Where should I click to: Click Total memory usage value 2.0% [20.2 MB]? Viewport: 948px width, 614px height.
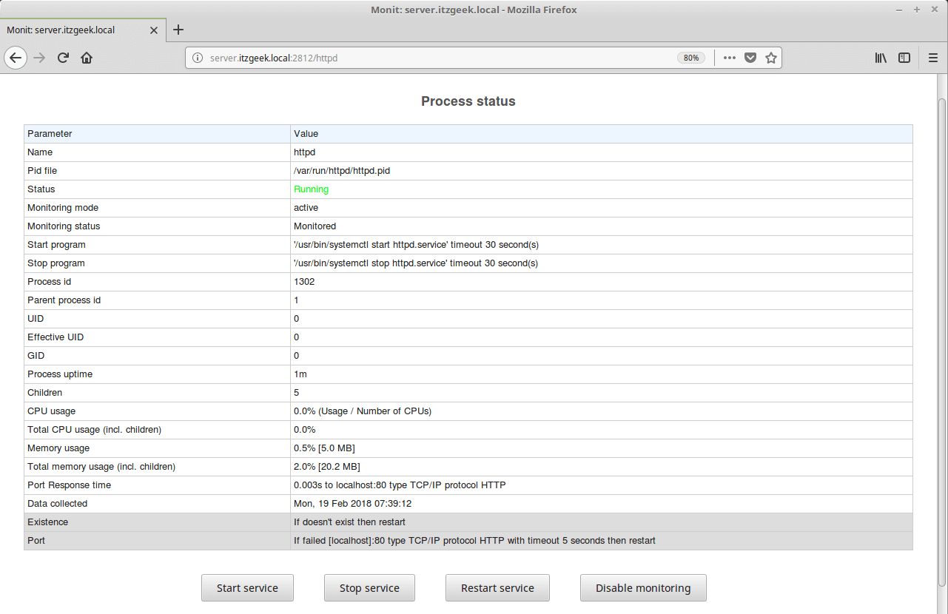click(x=327, y=467)
